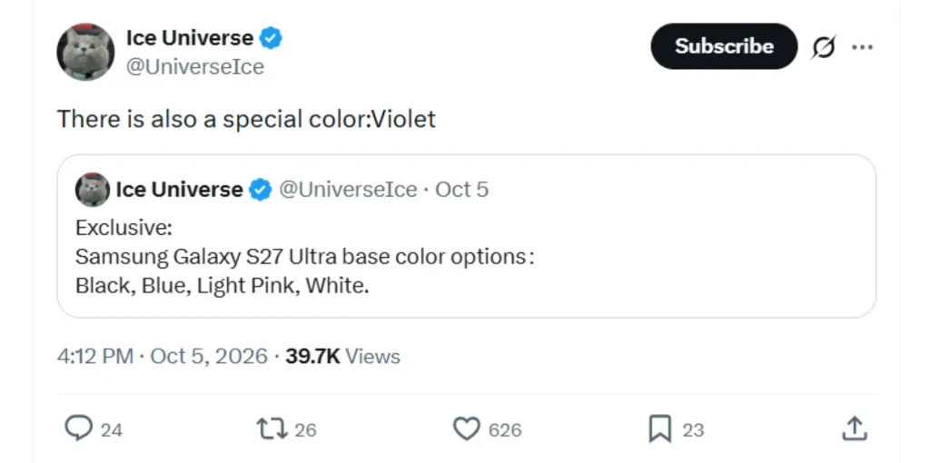Click the Oct 5 date in quoted tweet

(462, 190)
